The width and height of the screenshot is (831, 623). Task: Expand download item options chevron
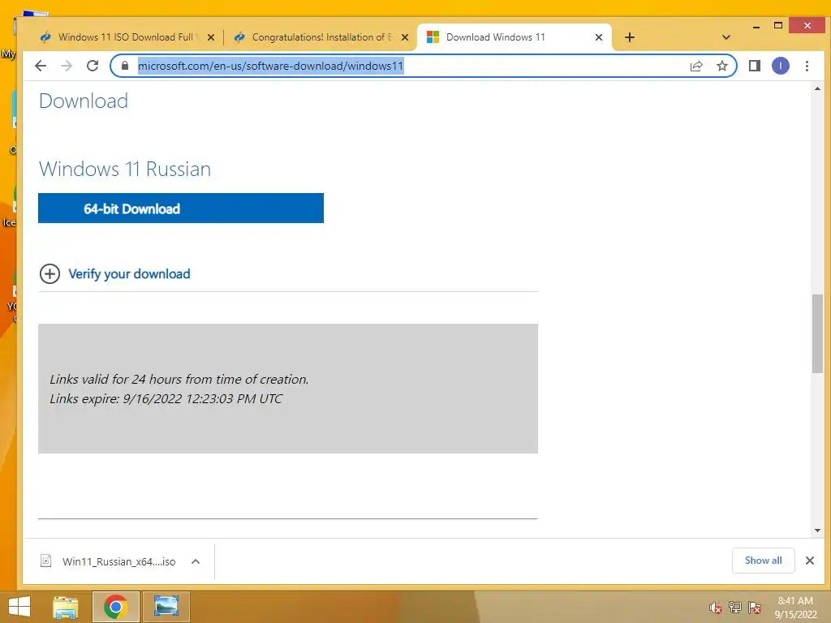(x=196, y=561)
